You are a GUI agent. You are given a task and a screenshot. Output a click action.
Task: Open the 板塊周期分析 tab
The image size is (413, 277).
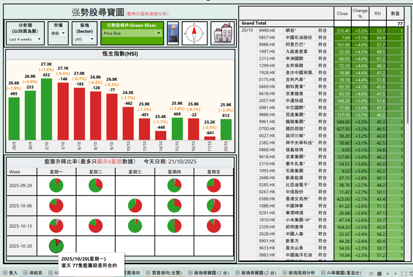298,273
